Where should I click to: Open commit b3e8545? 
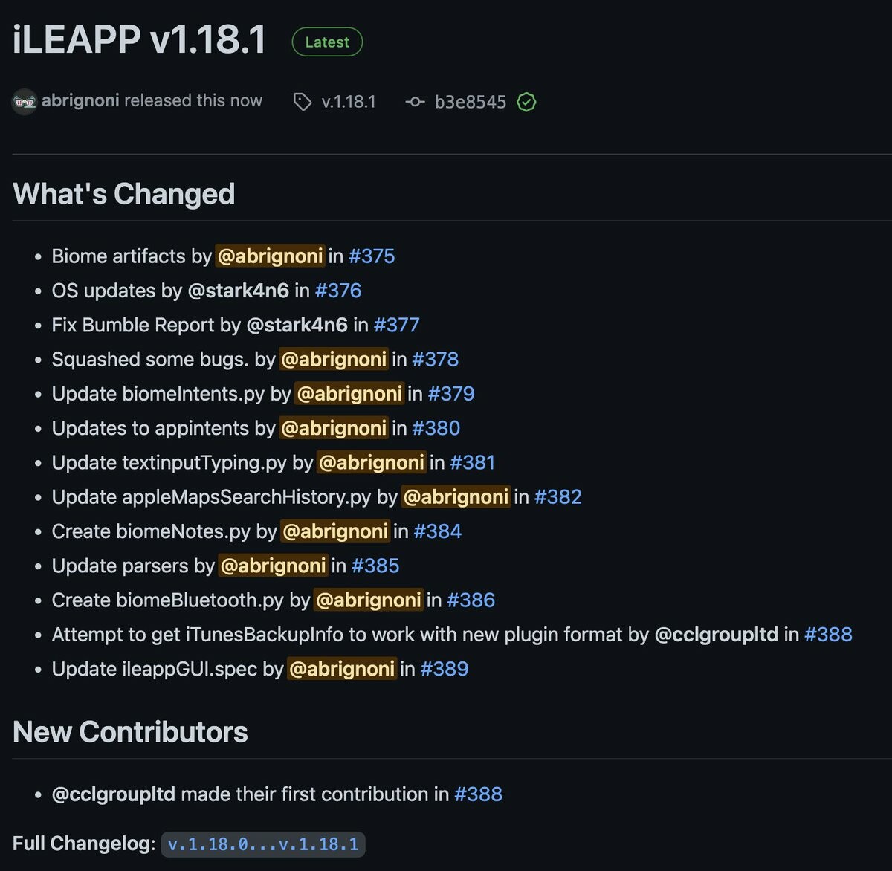pos(470,102)
